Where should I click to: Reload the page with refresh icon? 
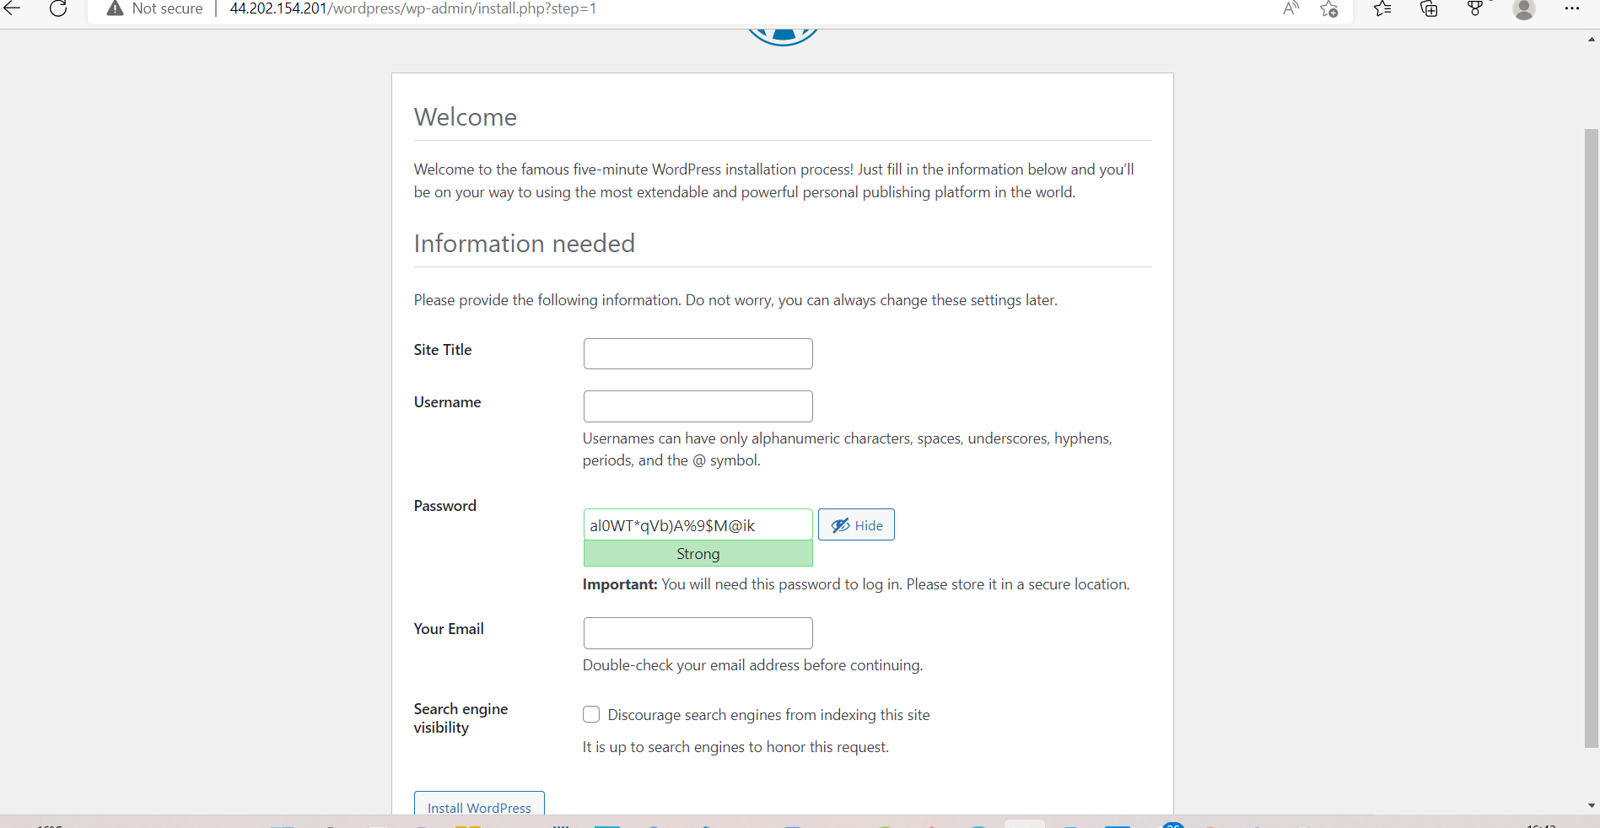pos(58,8)
